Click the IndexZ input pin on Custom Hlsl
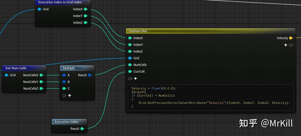The height and width of the screenshot is (136, 301). point(130,51)
